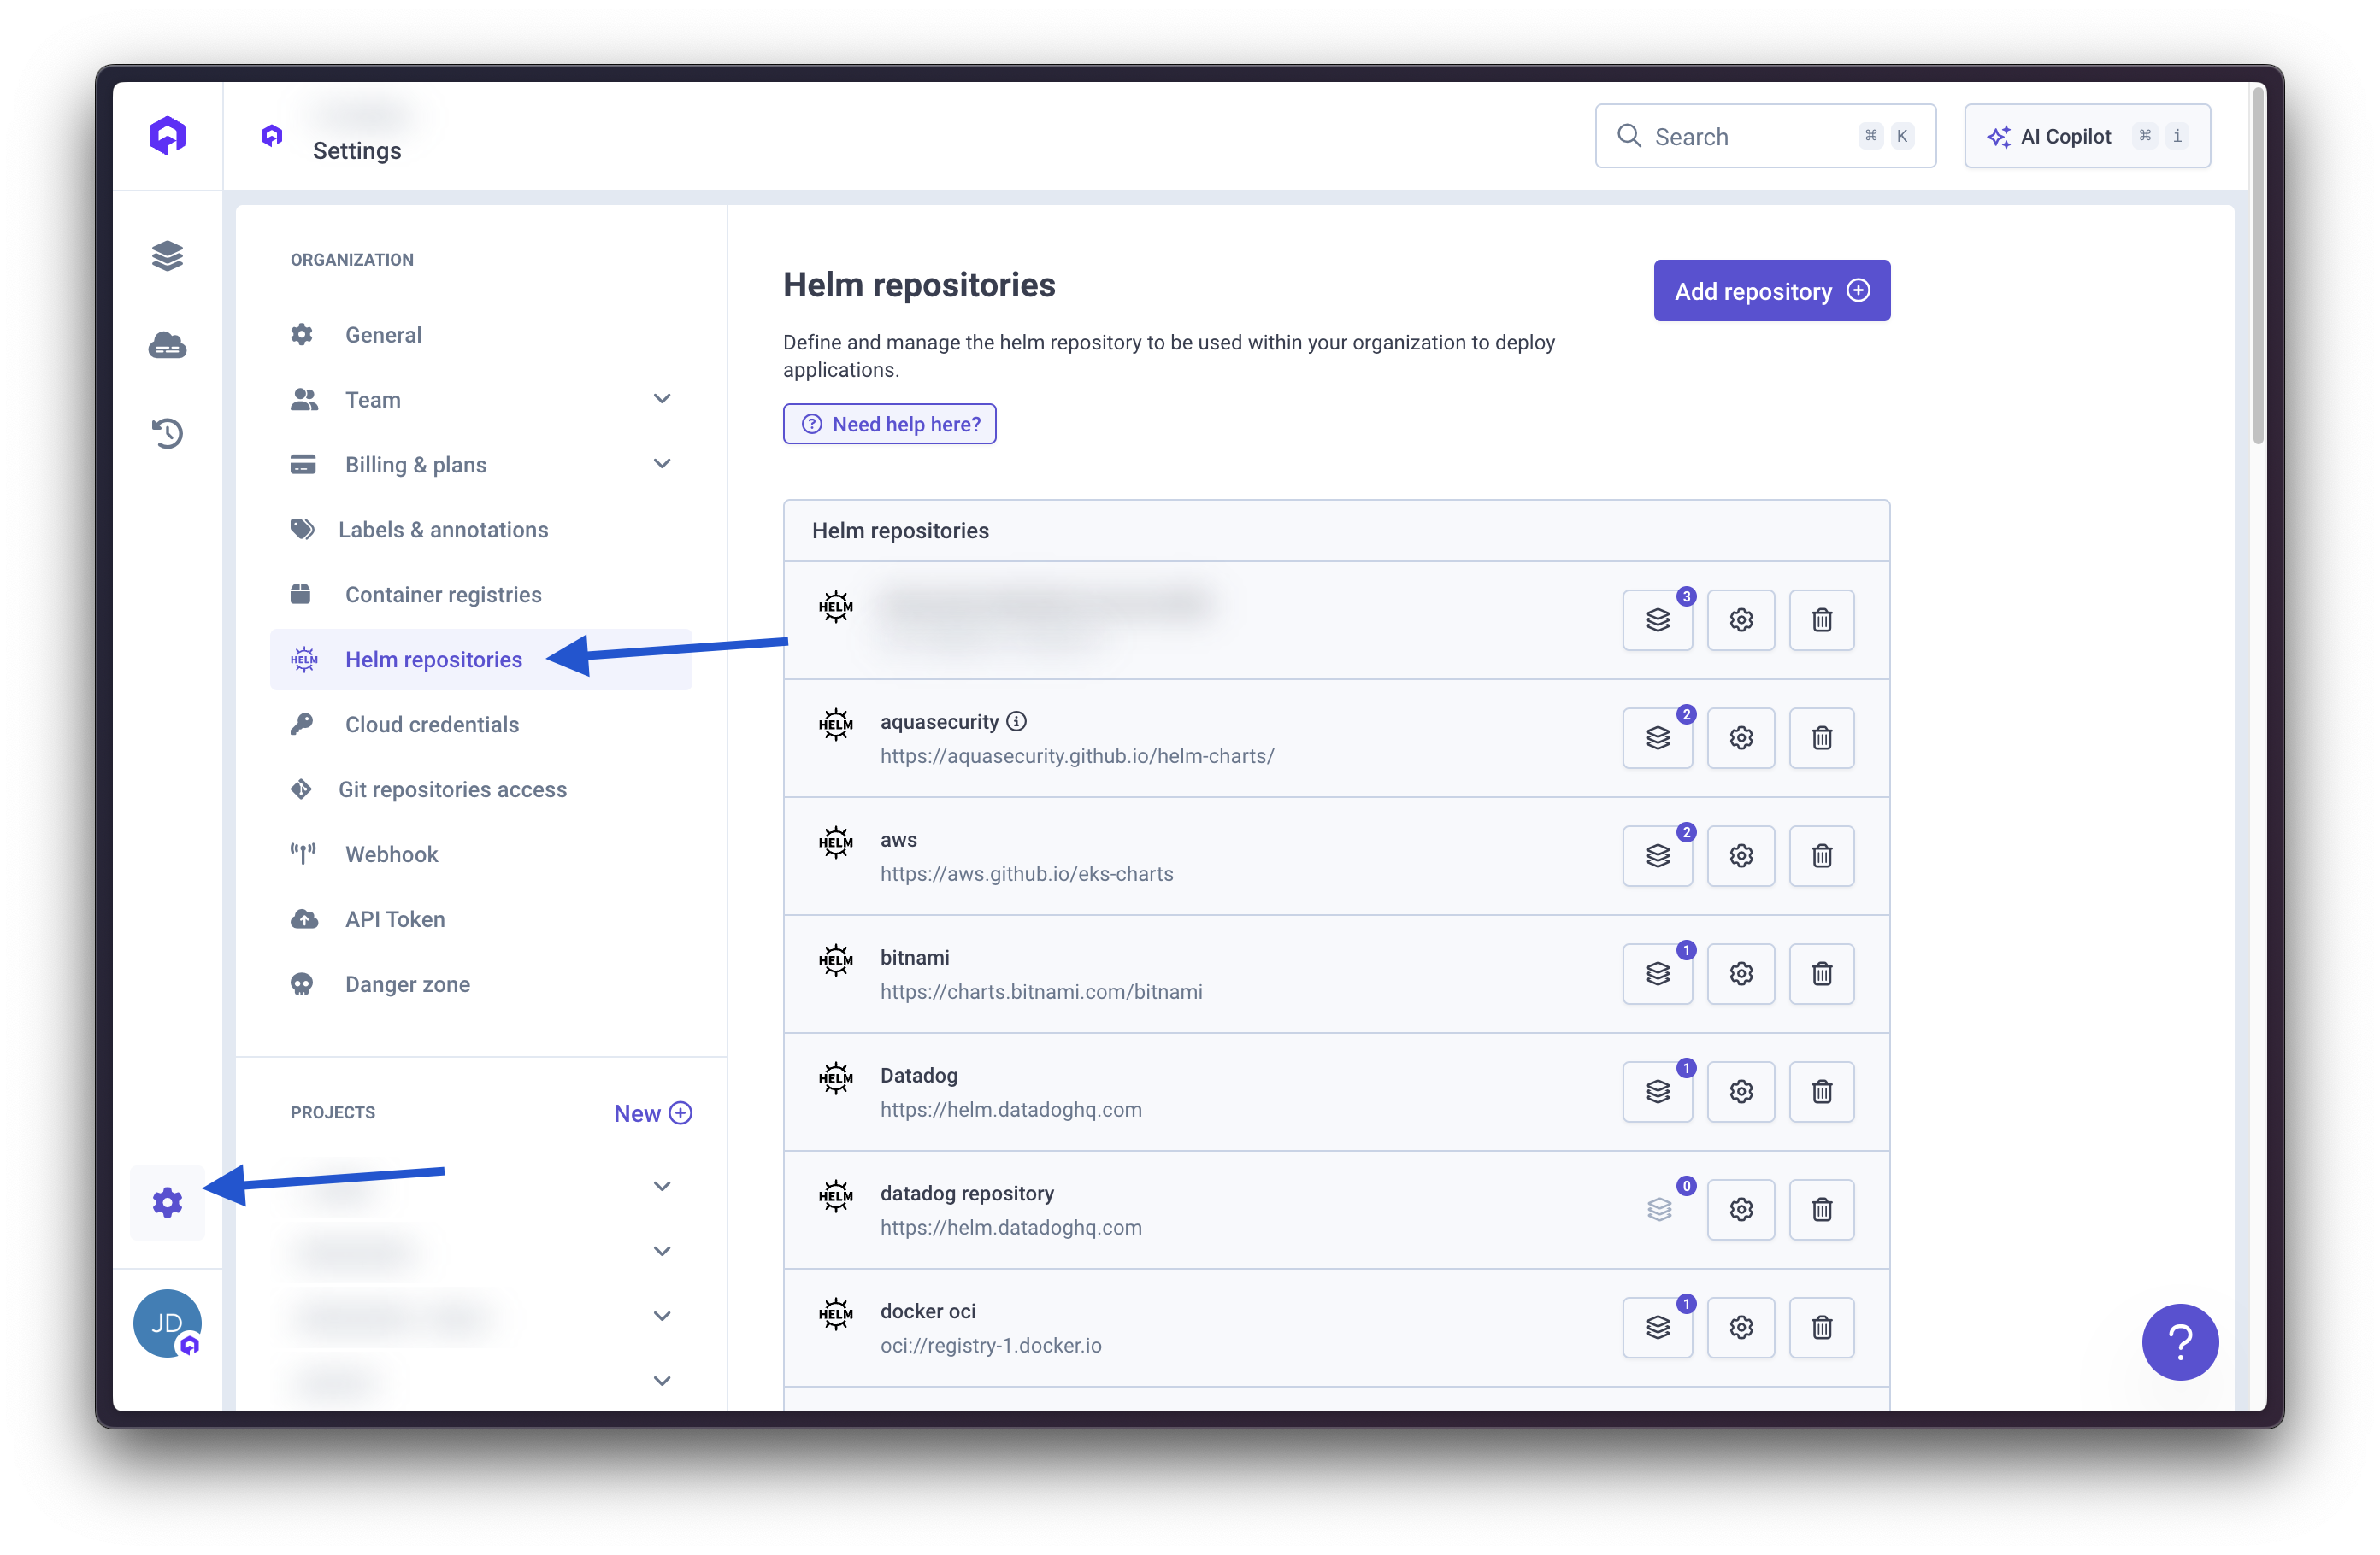The width and height of the screenshot is (2380, 1555).
Task: Expand the Billing & plans section
Action: click(x=662, y=464)
